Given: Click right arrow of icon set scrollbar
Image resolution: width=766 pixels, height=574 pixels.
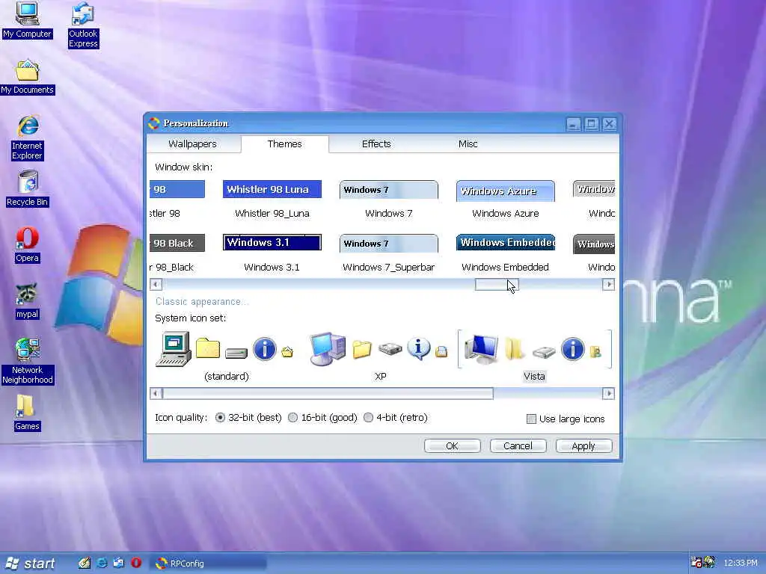Looking at the screenshot, I should pos(608,393).
